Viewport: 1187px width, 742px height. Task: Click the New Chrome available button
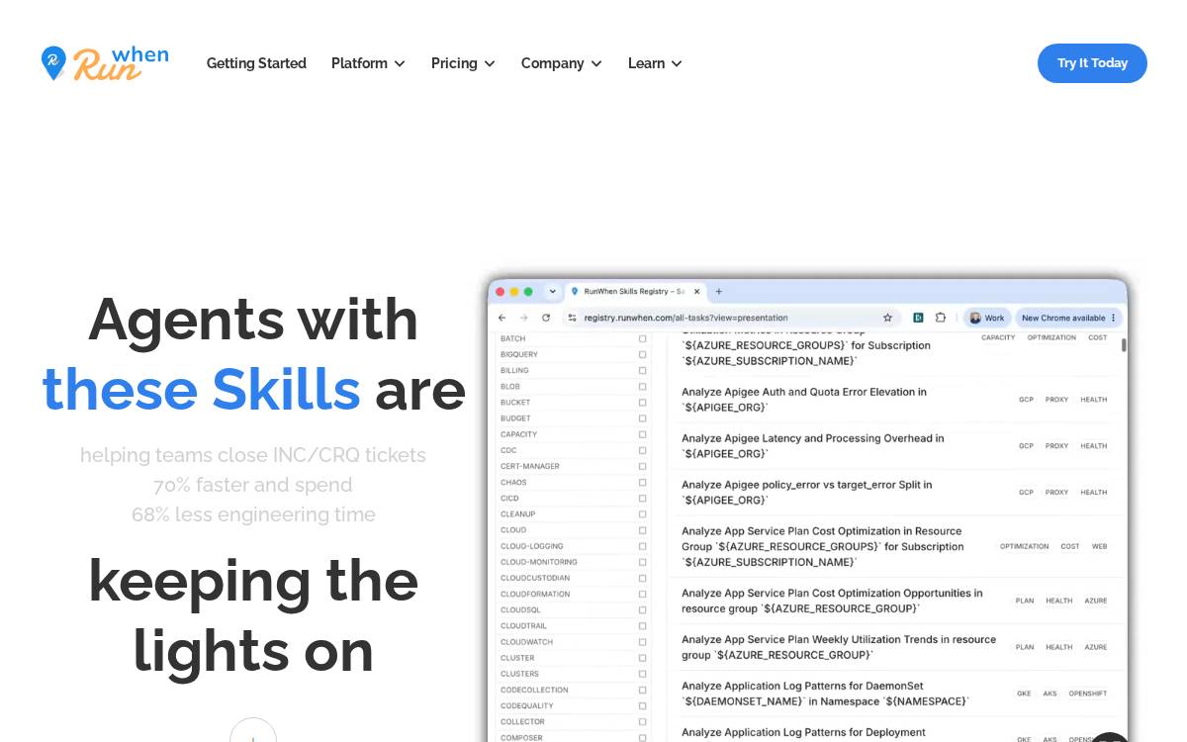(x=1068, y=318)
